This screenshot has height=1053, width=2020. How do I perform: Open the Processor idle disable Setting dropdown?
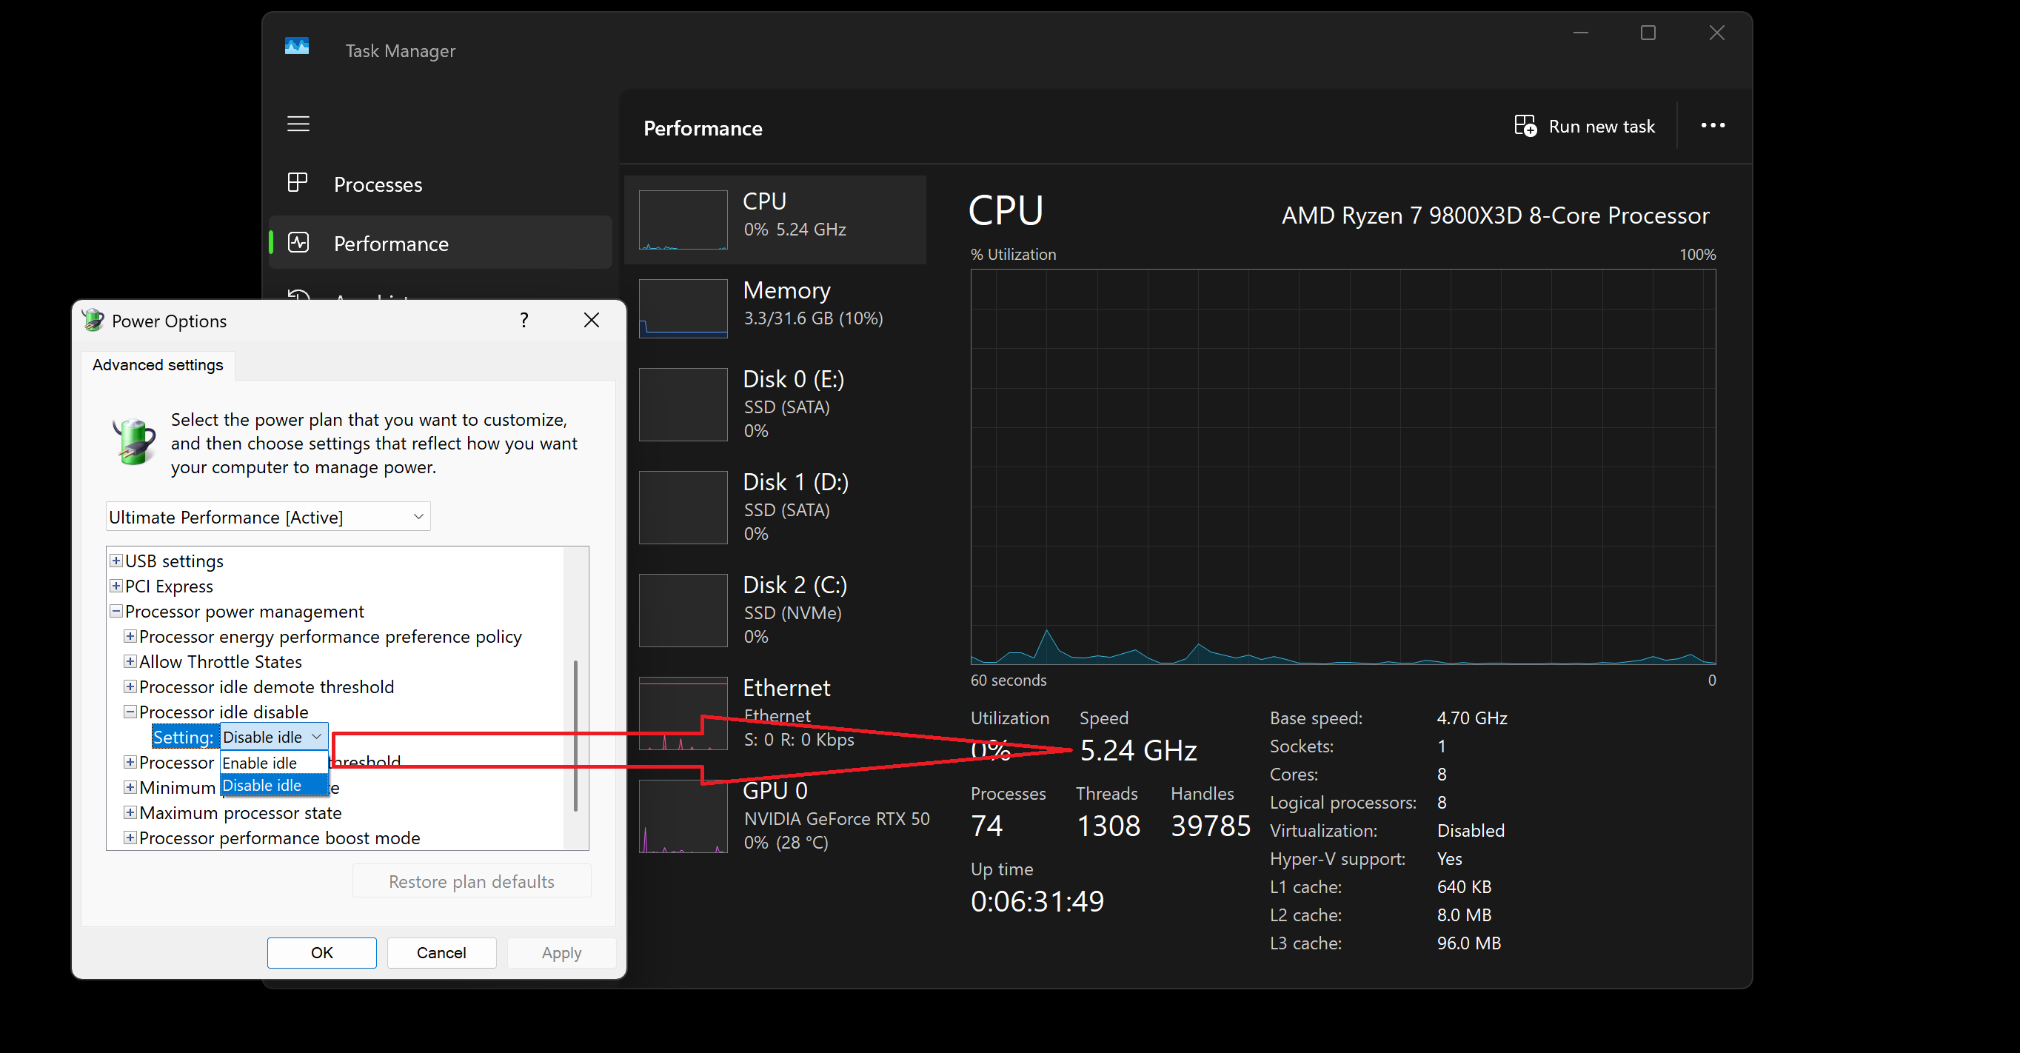click(274, 737)
